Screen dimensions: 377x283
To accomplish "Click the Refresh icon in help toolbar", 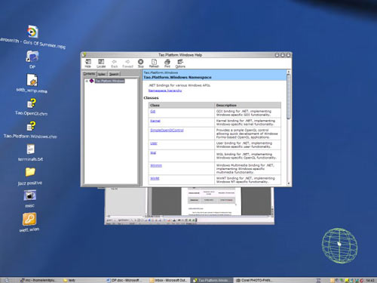I will (x=154, y=63).
